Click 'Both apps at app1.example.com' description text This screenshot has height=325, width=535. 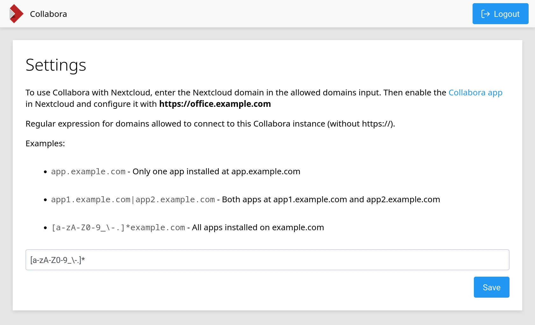point(331,199)
